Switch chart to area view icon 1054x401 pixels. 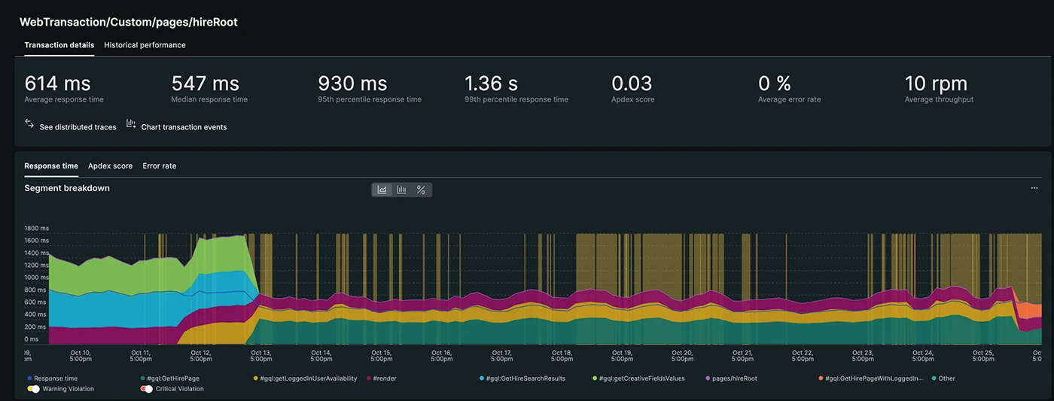(x=382, y=190)
